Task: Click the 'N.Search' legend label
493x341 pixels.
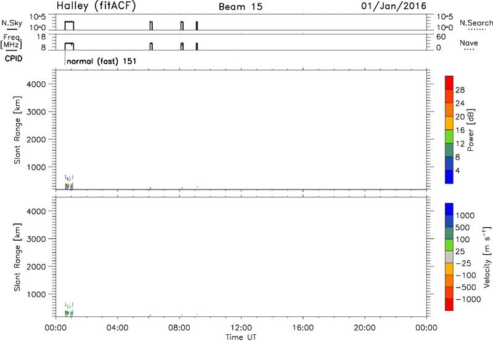Action: [476, 23]
